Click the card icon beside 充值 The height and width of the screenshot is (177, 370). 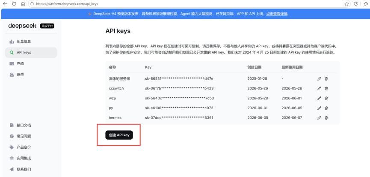pos(12,63)
